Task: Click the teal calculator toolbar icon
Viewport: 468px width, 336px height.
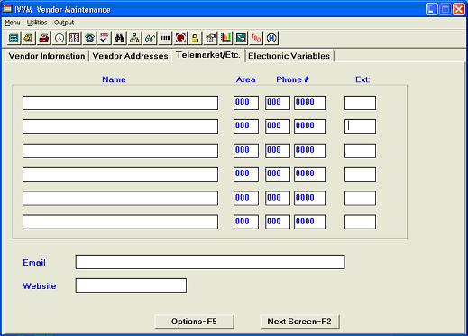Action: tap(14, 38)
